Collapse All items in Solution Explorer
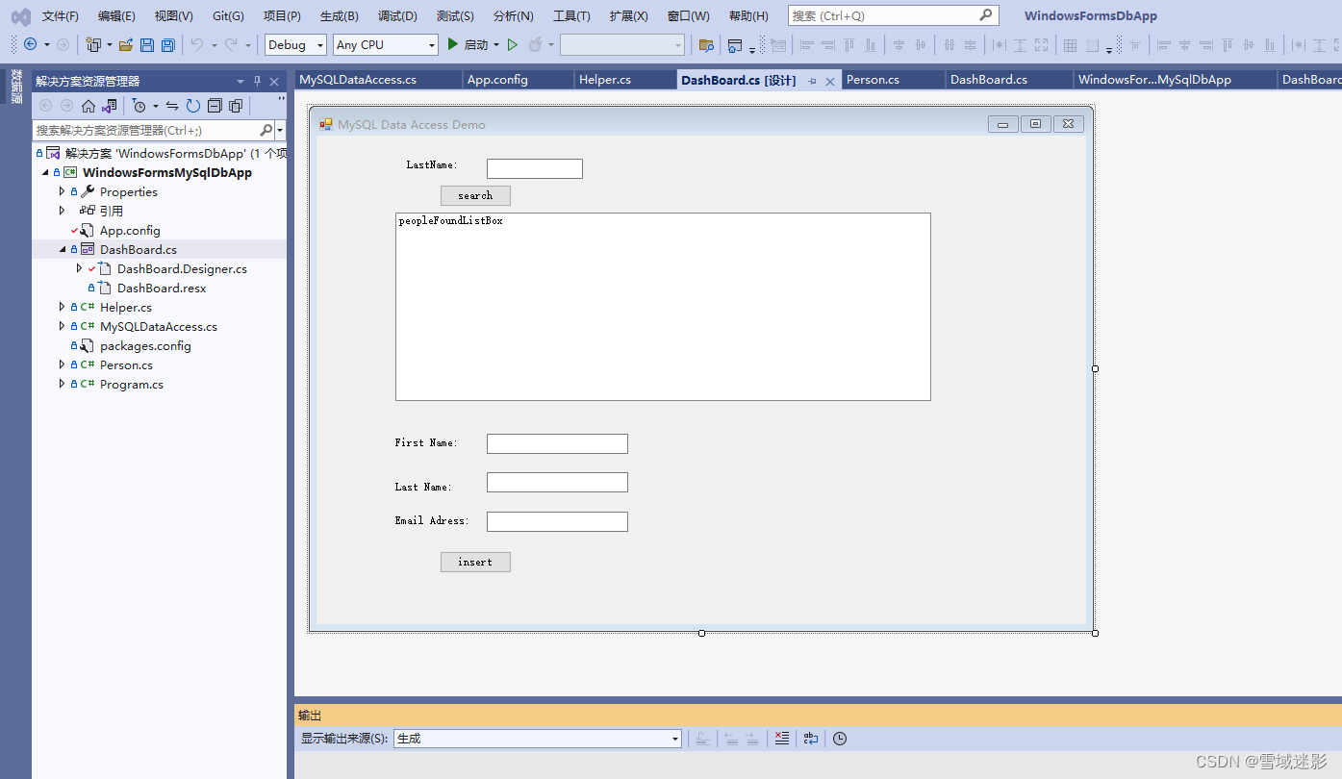Viewport: 1342px width, 779px height. tap(215, 105)
